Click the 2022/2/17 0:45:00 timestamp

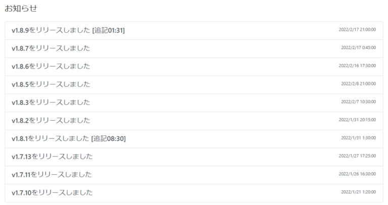358,47
